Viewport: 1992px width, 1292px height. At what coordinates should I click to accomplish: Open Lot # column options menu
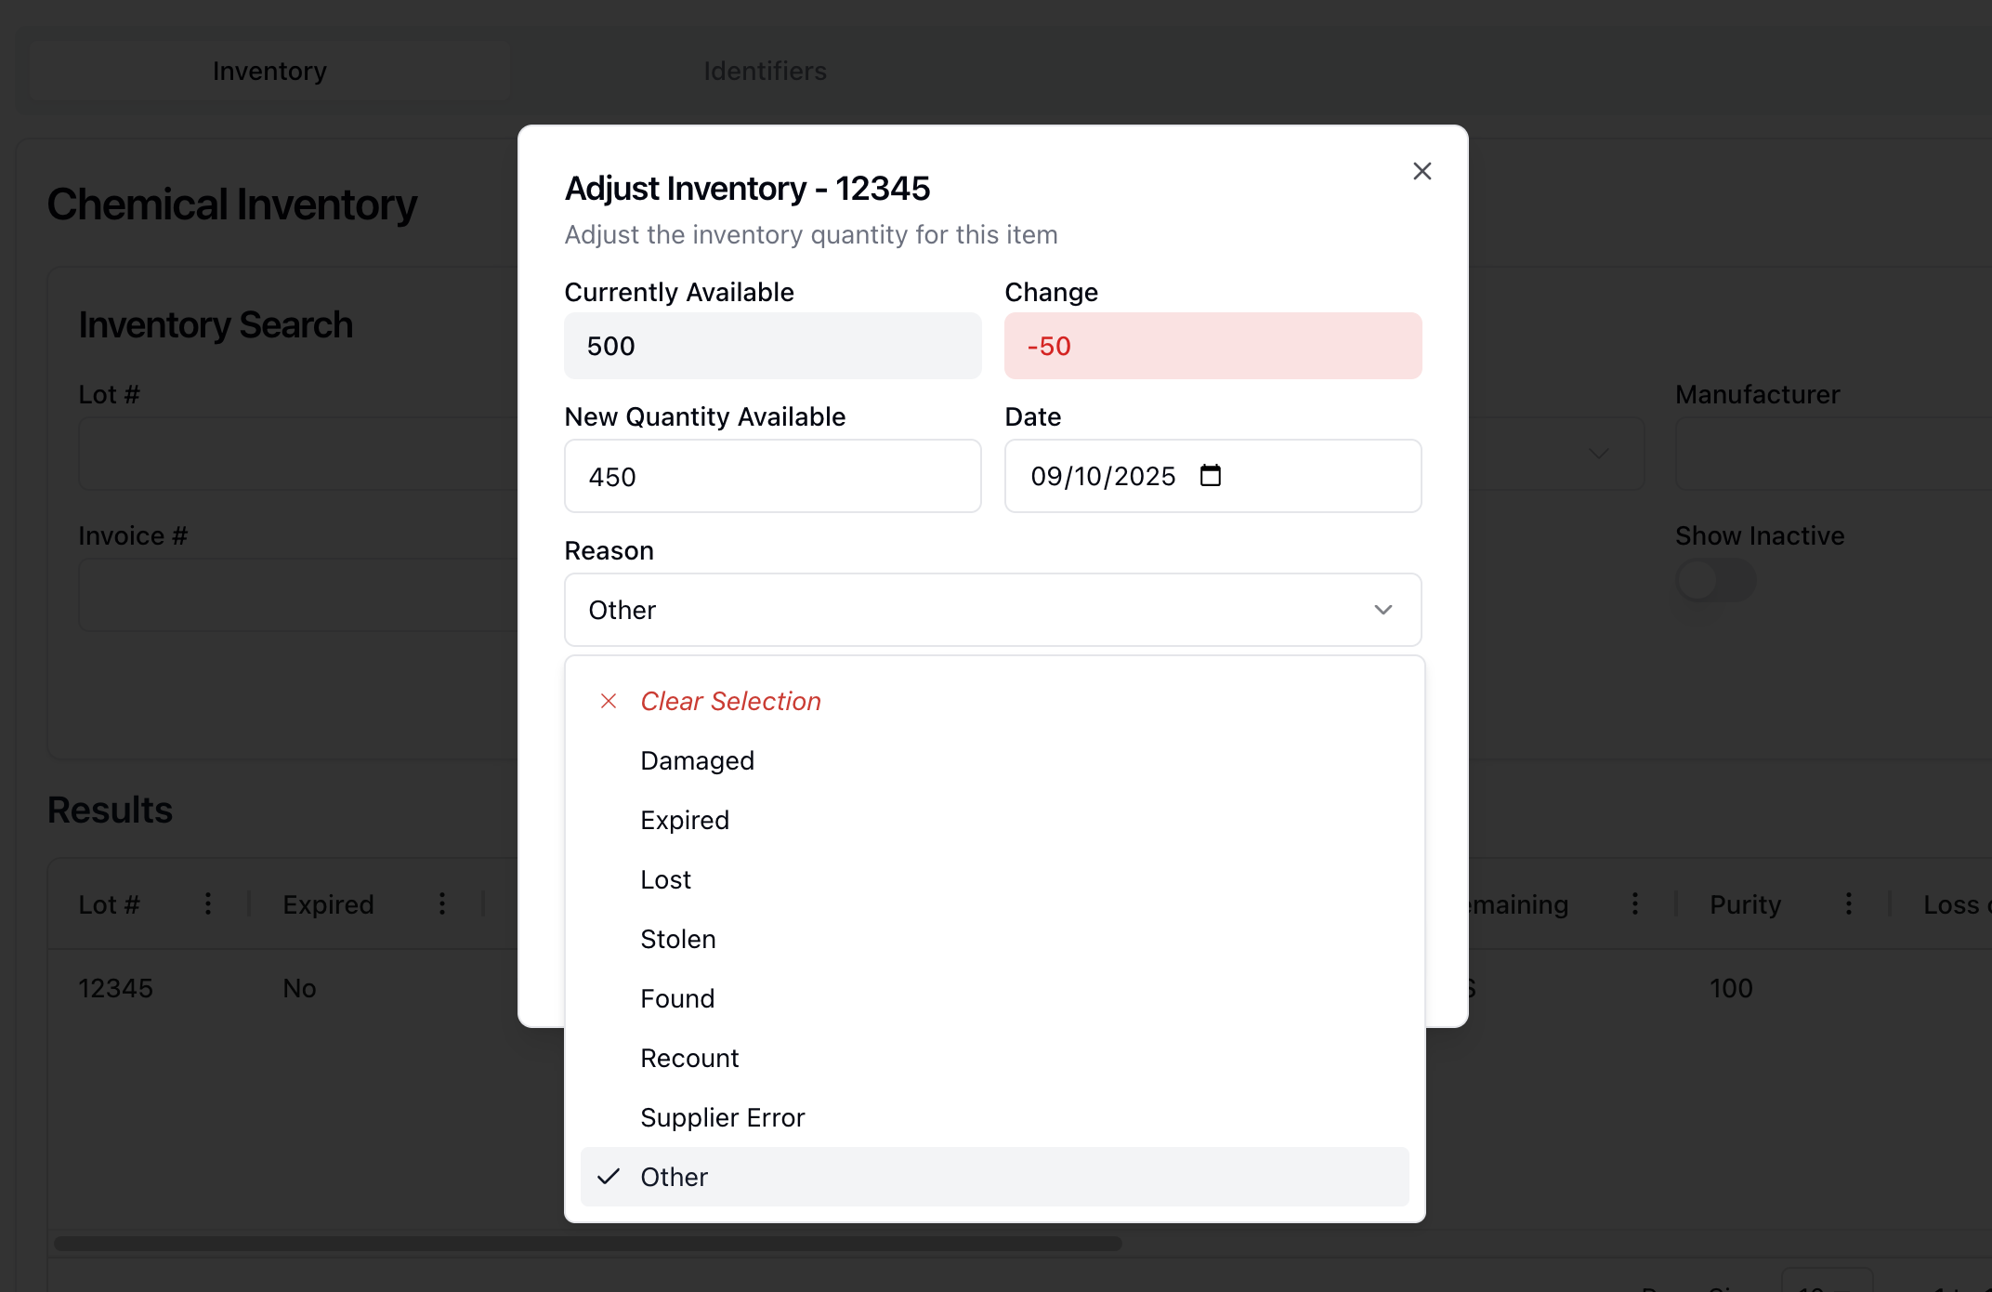[208, 903]
